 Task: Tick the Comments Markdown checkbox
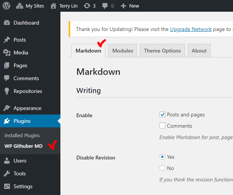tap(162, 125)
